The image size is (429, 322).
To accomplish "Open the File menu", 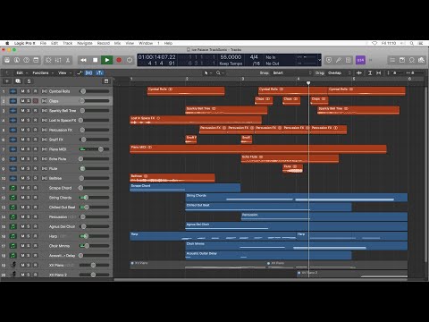I will click(x=43, y=43).
